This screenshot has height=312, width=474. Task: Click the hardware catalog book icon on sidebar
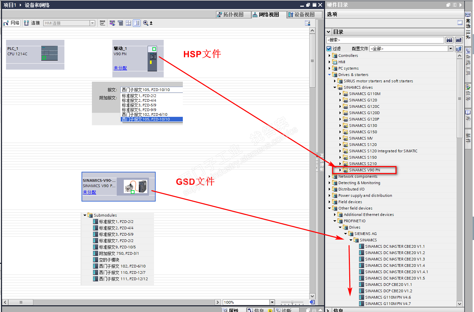468,15
